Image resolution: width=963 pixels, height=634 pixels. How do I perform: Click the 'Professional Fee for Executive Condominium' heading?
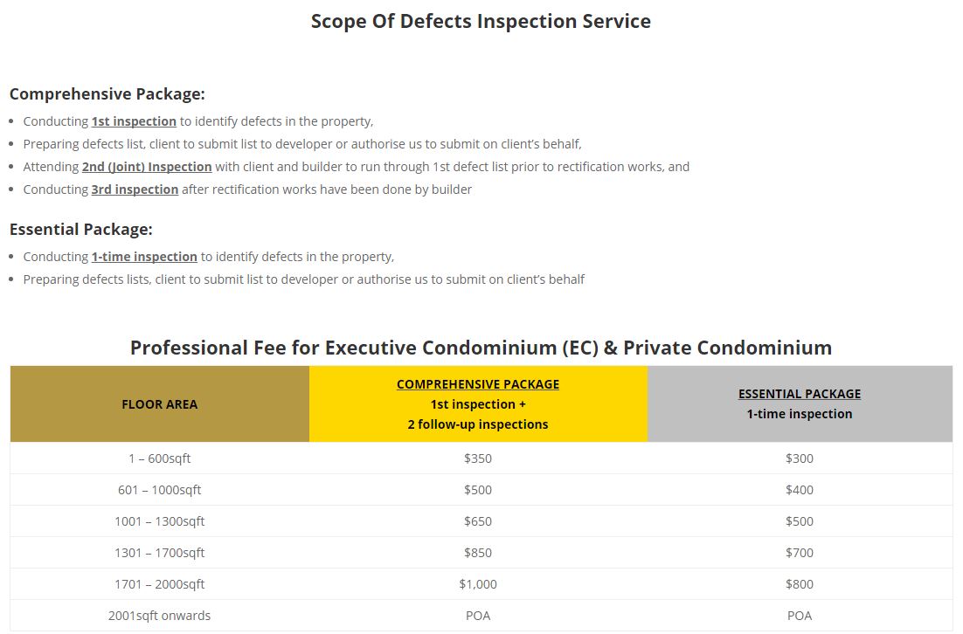pyautogui.click(x=481, y=348)
